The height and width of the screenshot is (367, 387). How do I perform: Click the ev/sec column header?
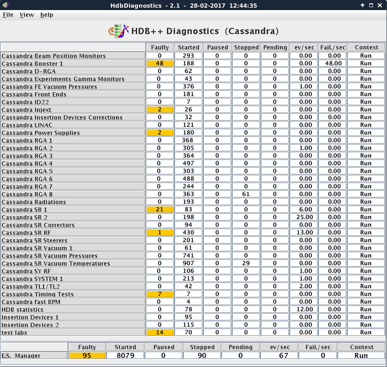point(304,47)
